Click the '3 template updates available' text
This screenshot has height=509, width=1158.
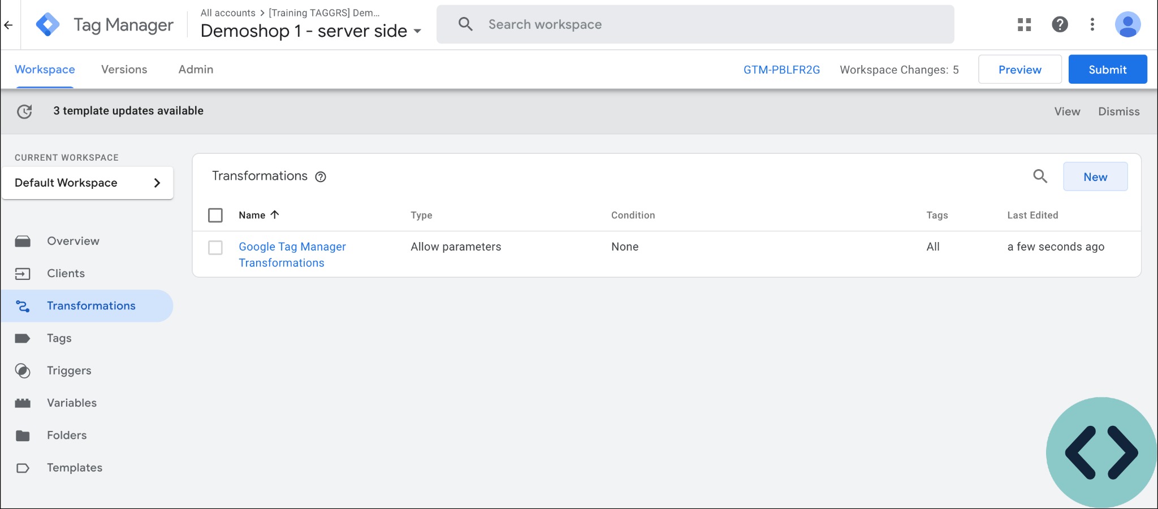128,111
